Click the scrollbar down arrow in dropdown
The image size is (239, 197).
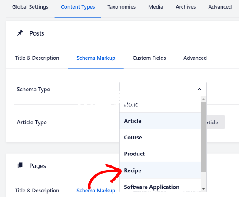pos(203,189)
